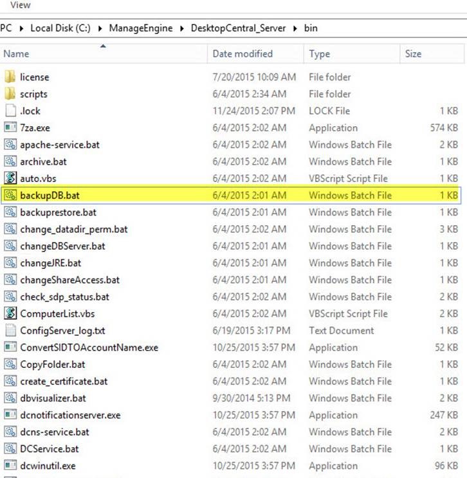Expand the breadcrumb arrow after Local Disk (C:)
467x478 pixels.
point(100,29)
